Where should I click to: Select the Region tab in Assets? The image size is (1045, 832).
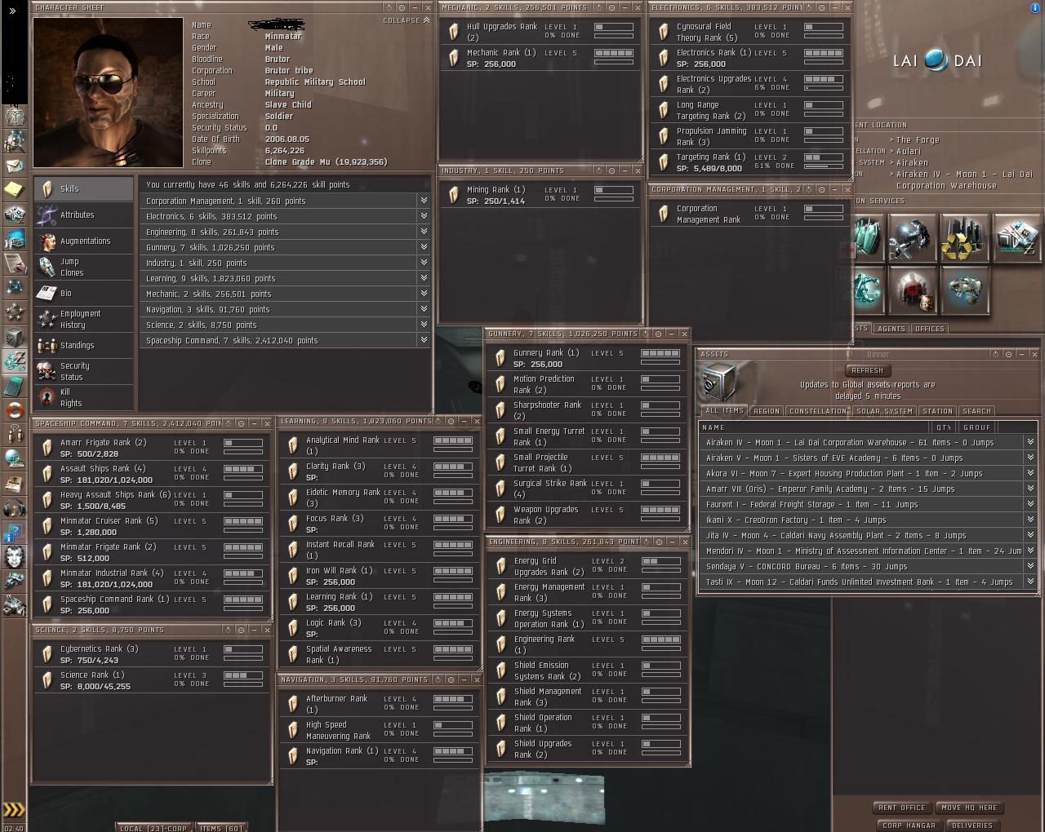click(766, 411)
